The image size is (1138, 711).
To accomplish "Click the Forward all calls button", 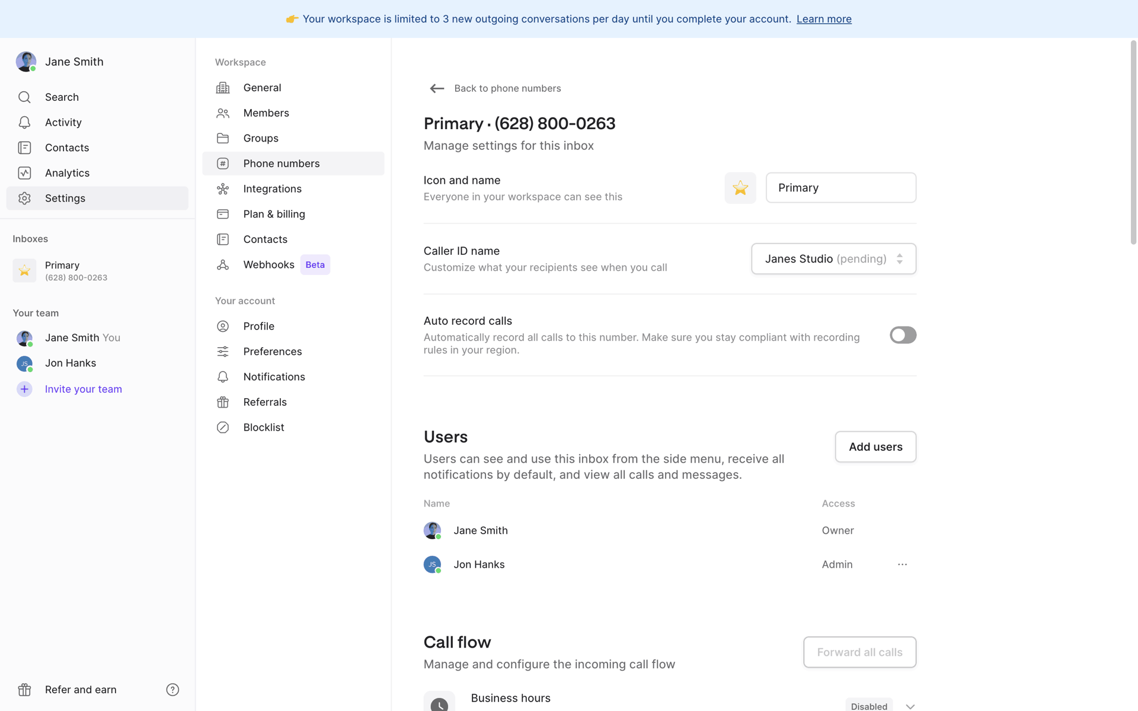I will click(x=859, y=652).
